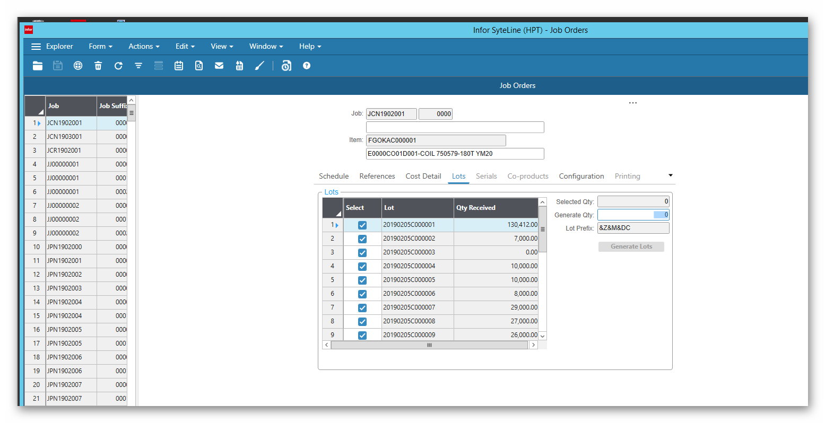Refresh the Job Orders data
This screenshot has width=825, height=423.
pos(118,66)
